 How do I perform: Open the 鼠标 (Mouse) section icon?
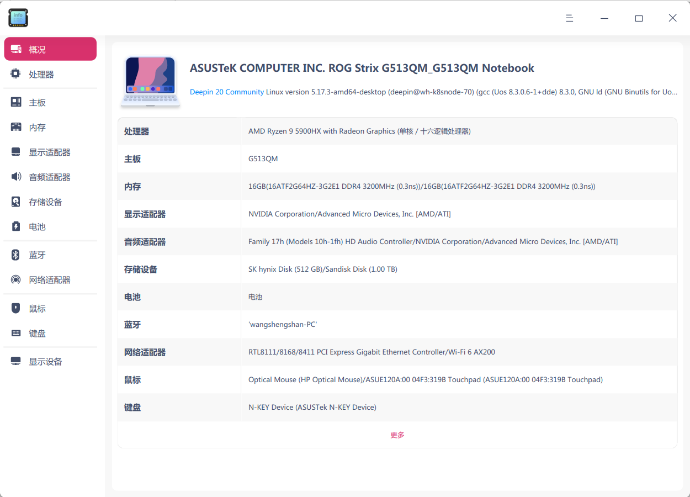click(15, 308)
